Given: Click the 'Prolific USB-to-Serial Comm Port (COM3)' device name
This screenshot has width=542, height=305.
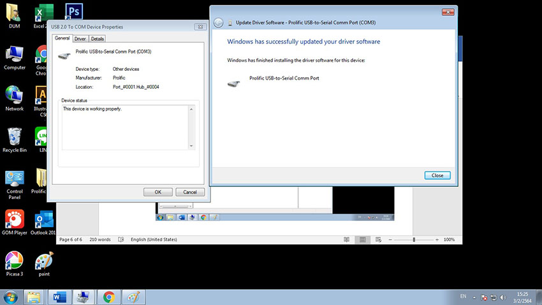Looking at the screenshot, I should click(114, 52).
